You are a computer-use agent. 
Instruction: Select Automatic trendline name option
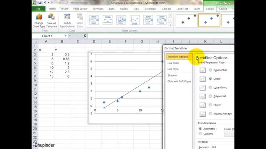coord(200,129)
